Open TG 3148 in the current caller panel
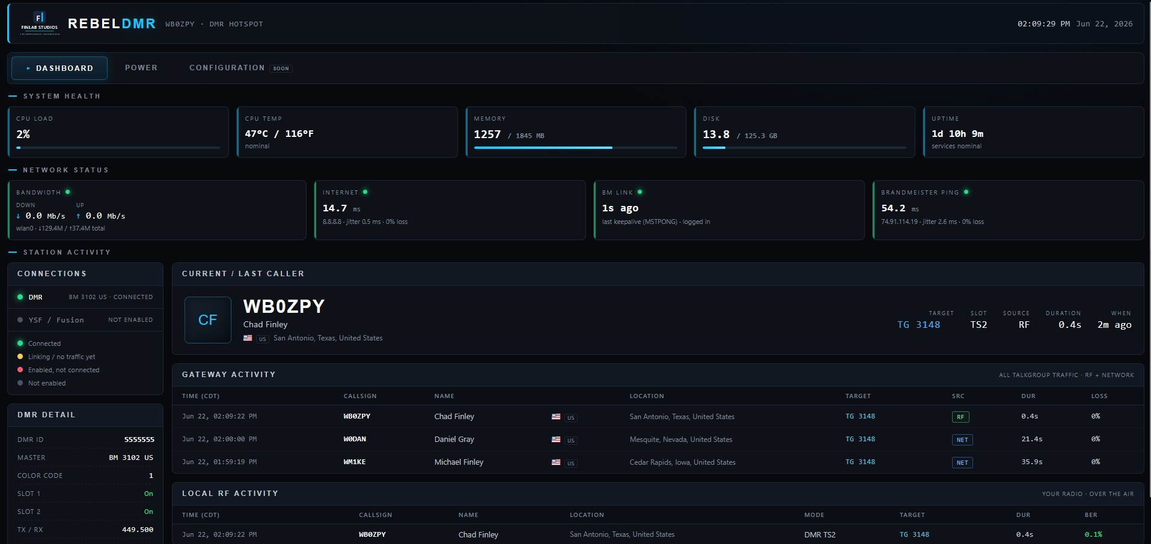The height and width of the screenshot is (544, 1151). (918, 325)
